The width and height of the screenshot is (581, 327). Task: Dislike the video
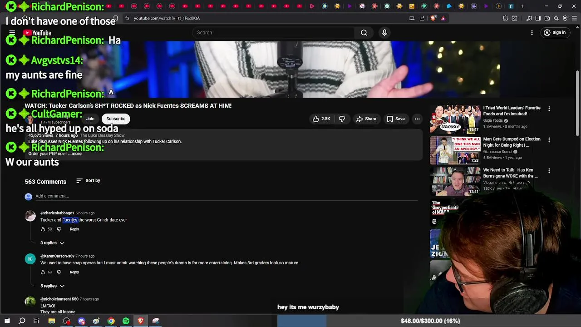342,119
